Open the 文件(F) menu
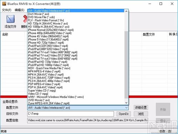 [x=7, y=10]
